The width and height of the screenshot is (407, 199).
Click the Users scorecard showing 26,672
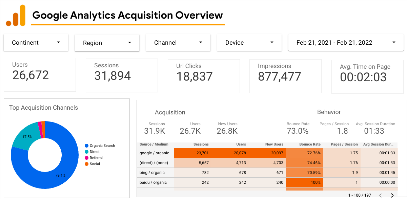pyautogui.click(x=40, y=75)
